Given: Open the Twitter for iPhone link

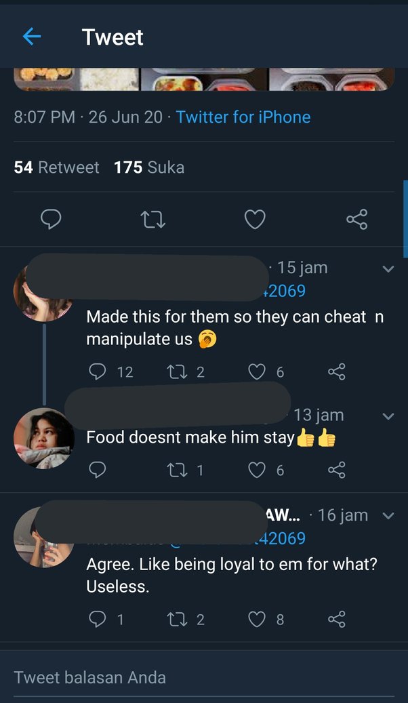Looking at the screenshot, I should click(243, 117).
